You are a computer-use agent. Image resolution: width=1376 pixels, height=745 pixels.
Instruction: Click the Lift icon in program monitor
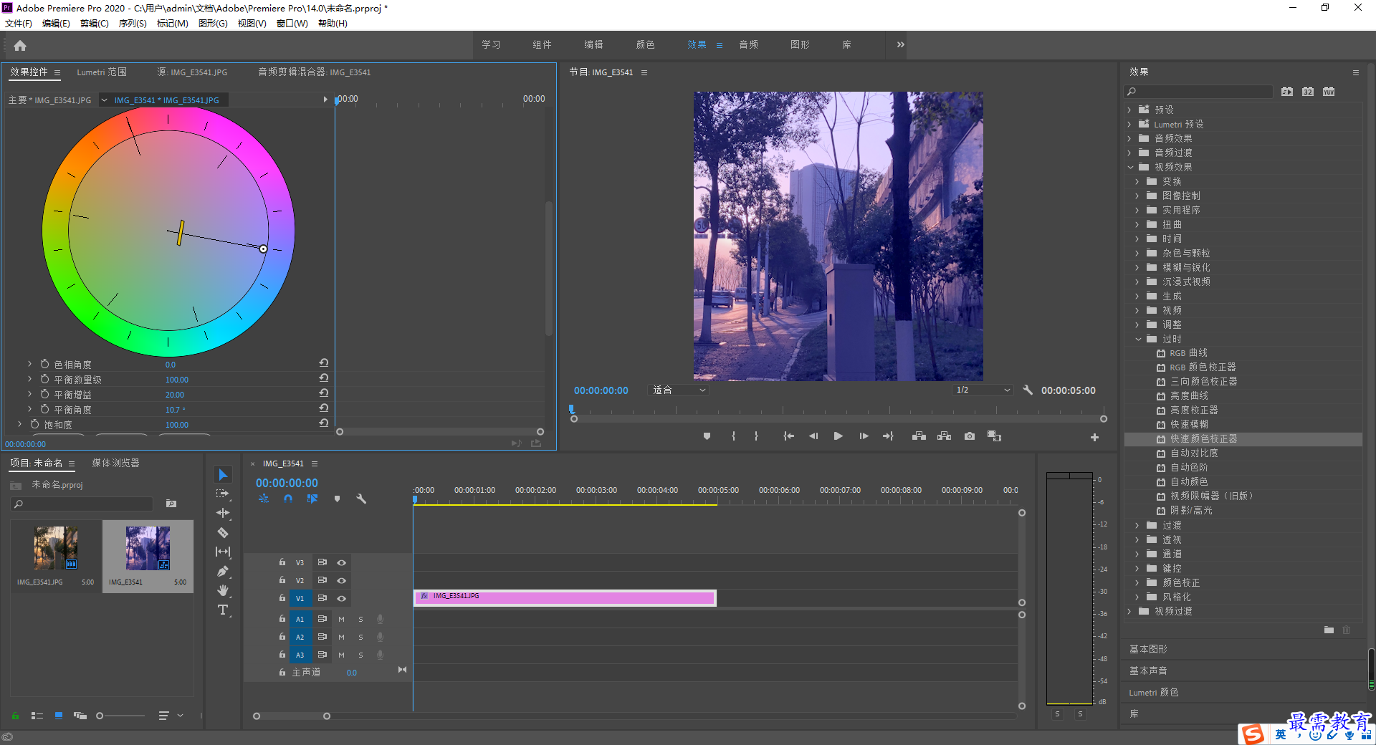919,436
